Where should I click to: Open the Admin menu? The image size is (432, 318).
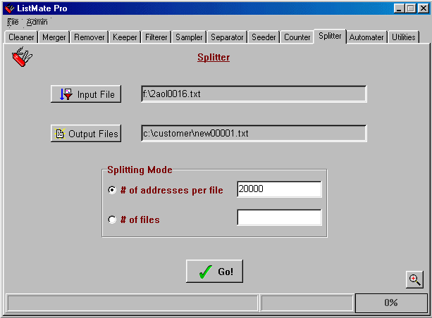click(x=37, y=22)
